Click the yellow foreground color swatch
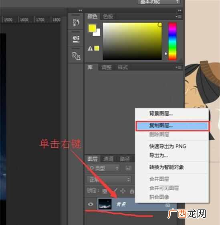This screenshot has height=225, width=220. point(92,28)
